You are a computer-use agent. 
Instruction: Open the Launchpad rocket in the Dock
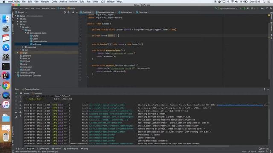(x=6, y=28)
